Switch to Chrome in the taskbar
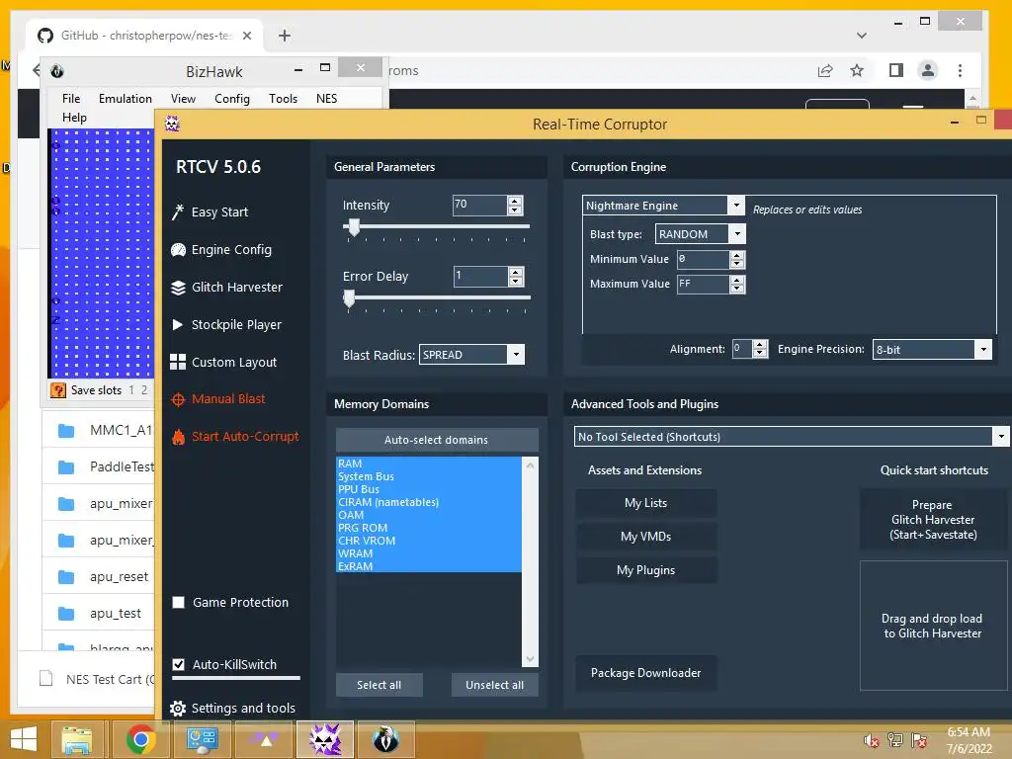Screen dimensions: 1012x759 (x=140, y=739)
